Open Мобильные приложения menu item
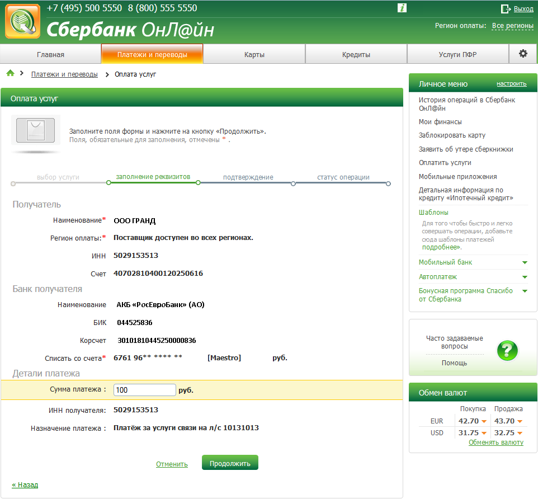Screen dimensions: 538x499 (457, 176)
